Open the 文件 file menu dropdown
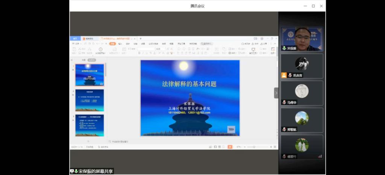 78,44
